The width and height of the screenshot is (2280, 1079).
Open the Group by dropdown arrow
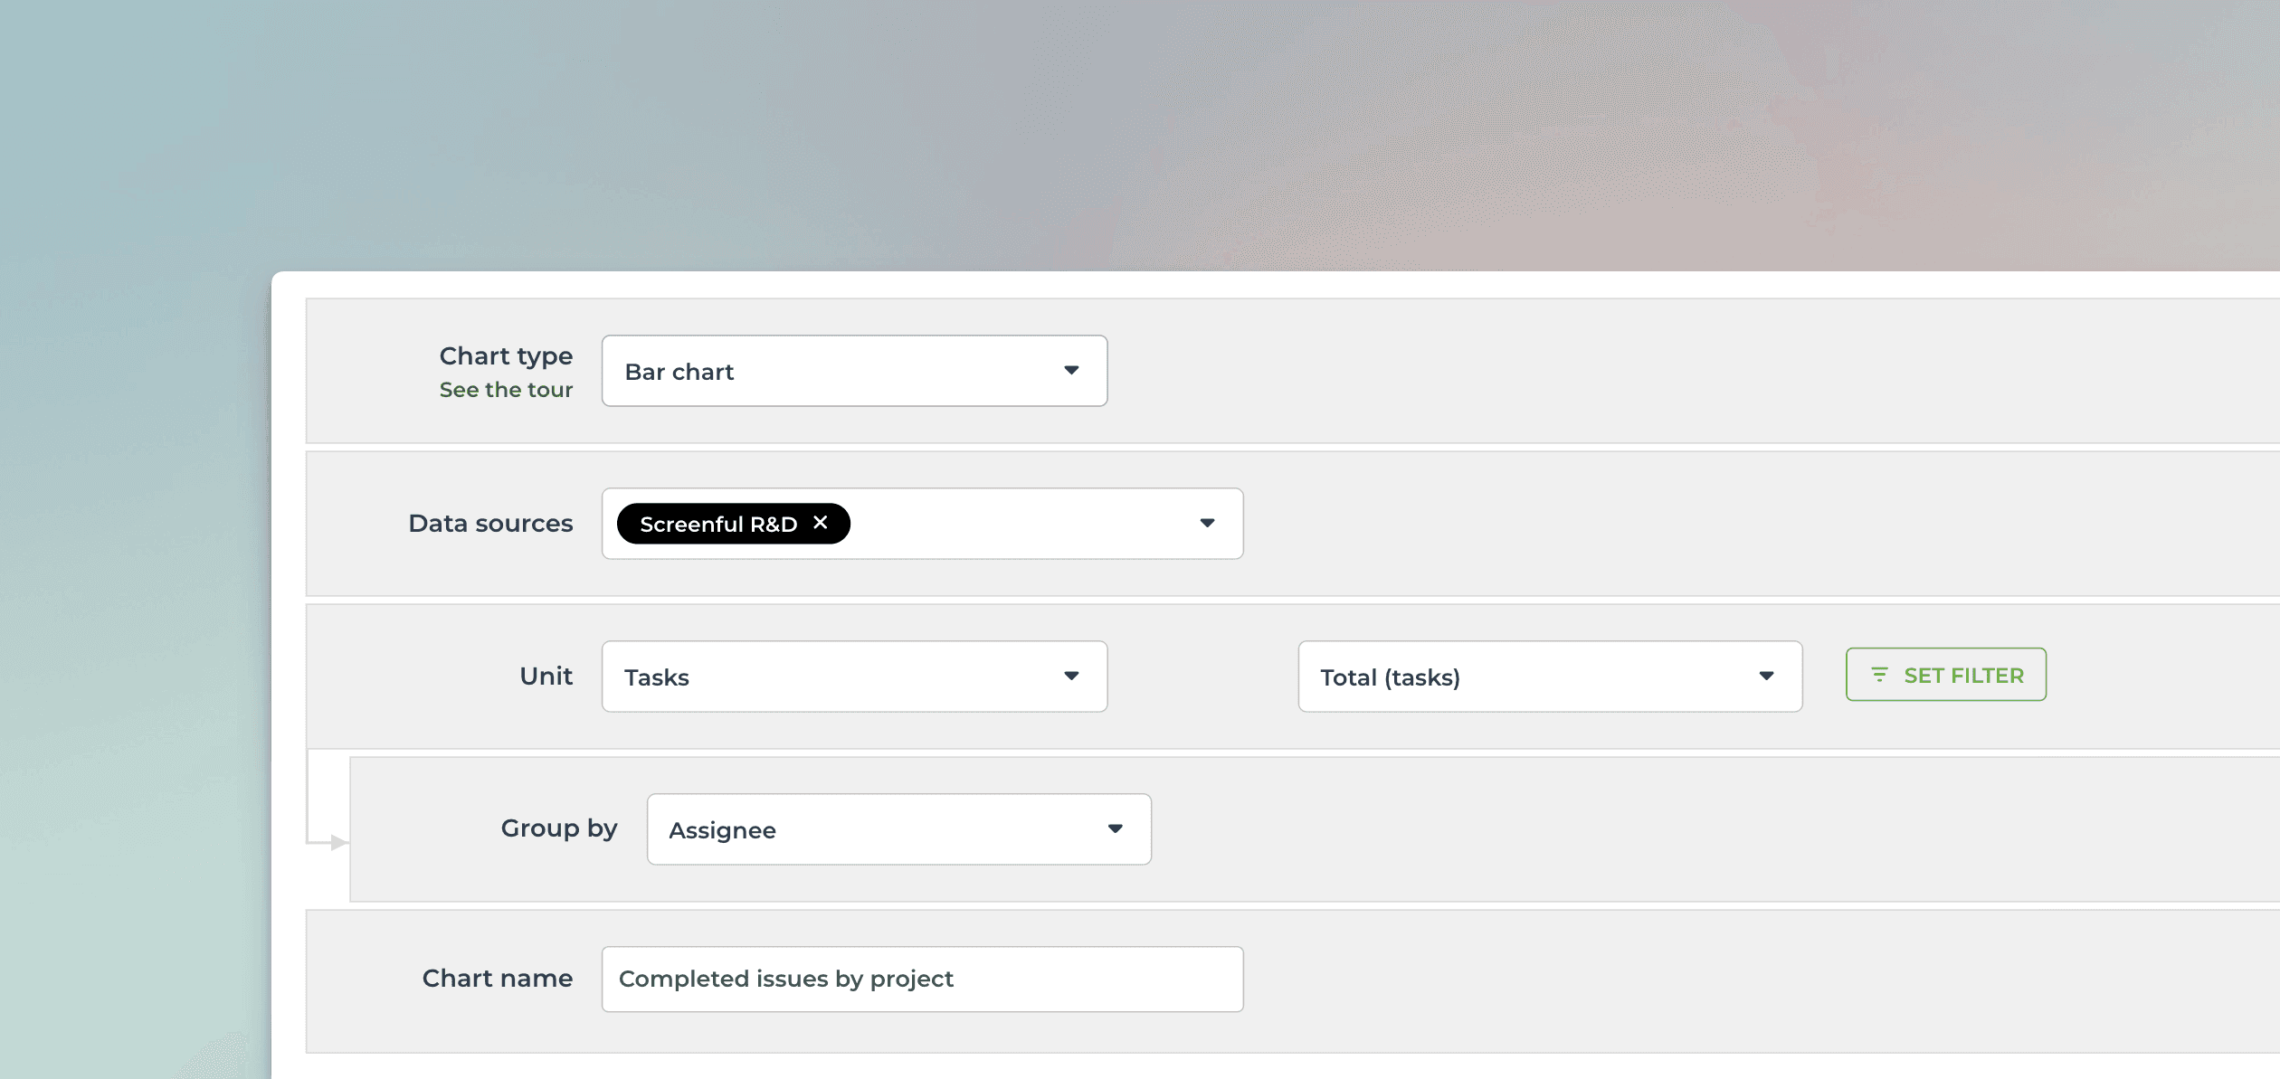pyautogui.click(x=1116, y=828)
